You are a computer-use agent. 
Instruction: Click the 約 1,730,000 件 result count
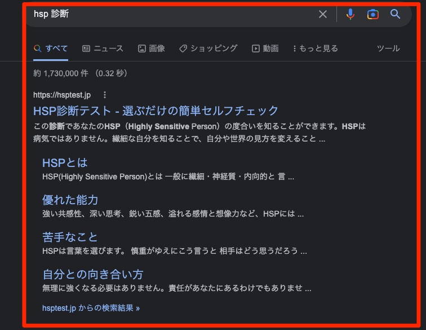(61, 73)
